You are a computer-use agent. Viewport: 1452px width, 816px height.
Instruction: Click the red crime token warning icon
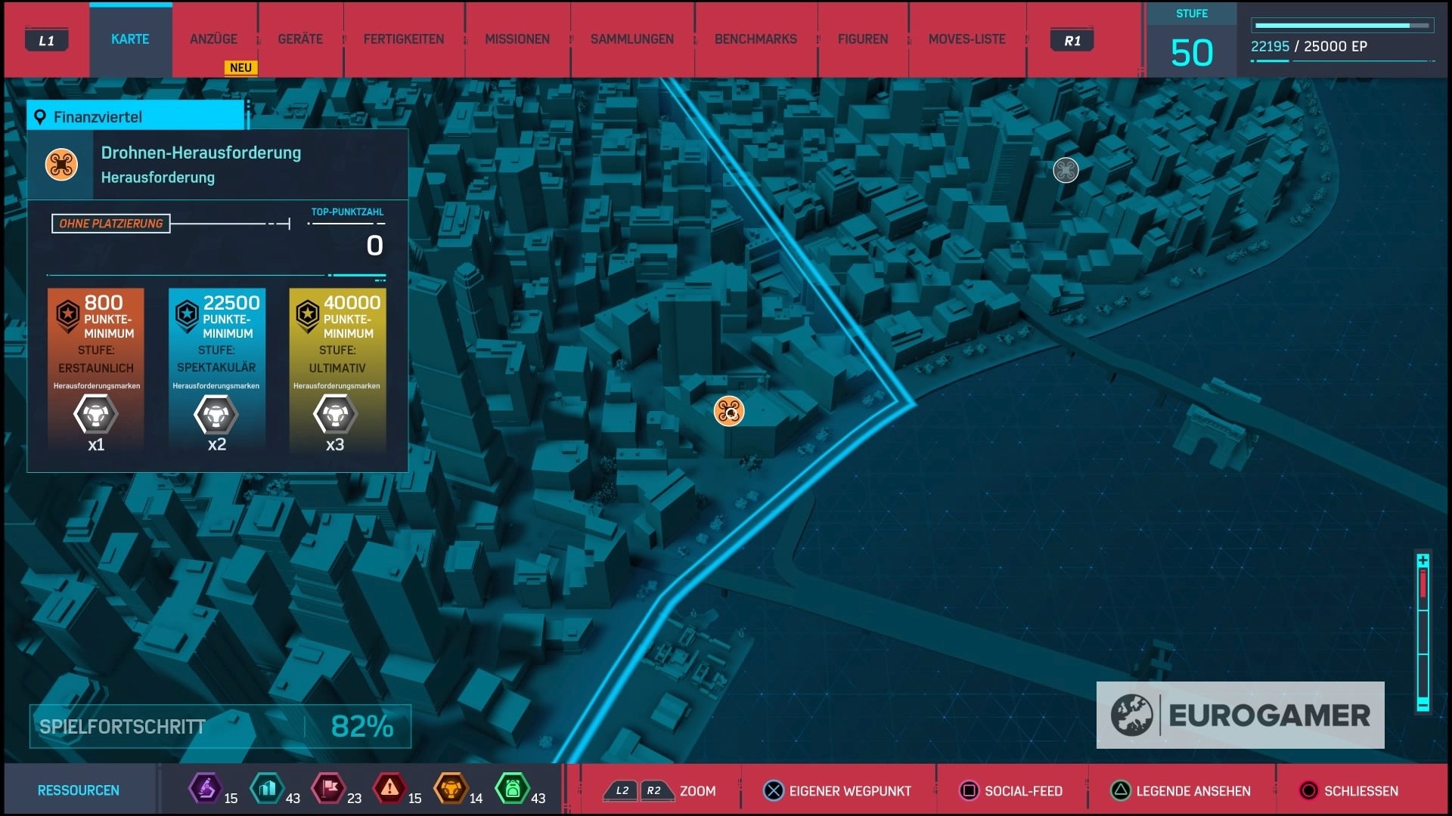point(389,789)
